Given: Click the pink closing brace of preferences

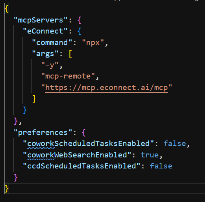Looking at the screenshot, I should 16,178.
